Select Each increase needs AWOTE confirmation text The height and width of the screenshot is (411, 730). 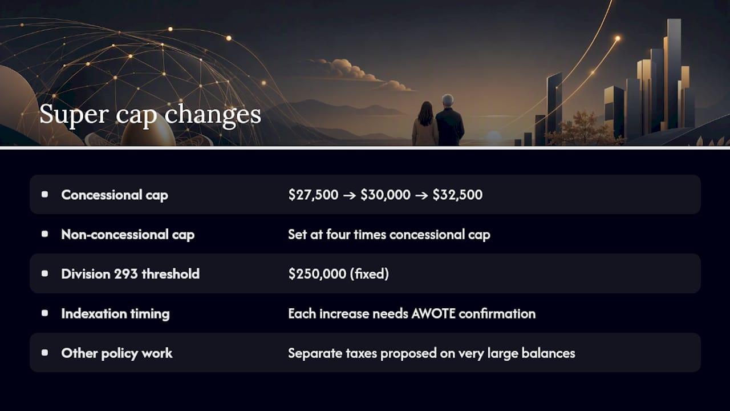[412, 313]
